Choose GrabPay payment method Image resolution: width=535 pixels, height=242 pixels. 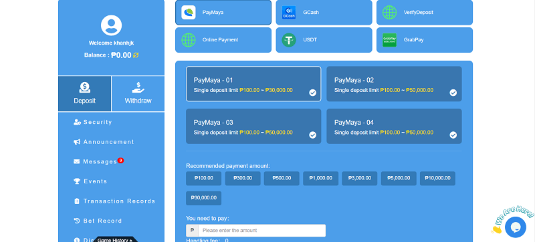pos(425,40)
